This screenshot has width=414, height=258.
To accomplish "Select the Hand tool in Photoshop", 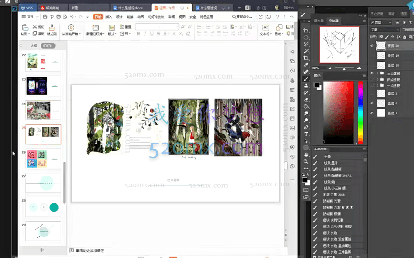I will [x=306, y=155].
